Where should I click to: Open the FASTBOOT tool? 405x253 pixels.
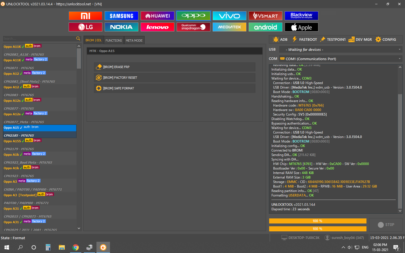click(x=305, y=39)
